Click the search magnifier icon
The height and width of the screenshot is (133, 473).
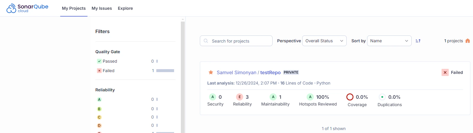[206, 41]
